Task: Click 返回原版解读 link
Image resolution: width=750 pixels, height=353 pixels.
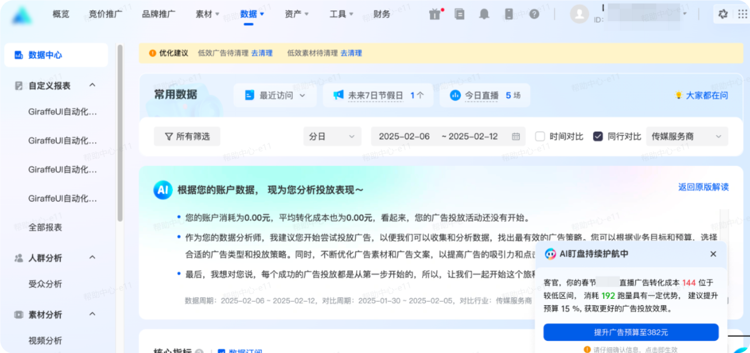Action: click(x=703, y=187)
